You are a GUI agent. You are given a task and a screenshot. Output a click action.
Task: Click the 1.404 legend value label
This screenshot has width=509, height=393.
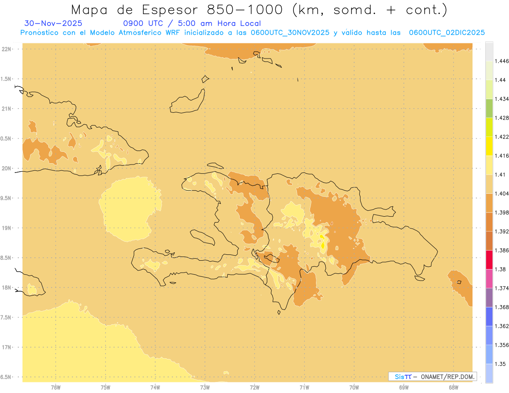502,193
